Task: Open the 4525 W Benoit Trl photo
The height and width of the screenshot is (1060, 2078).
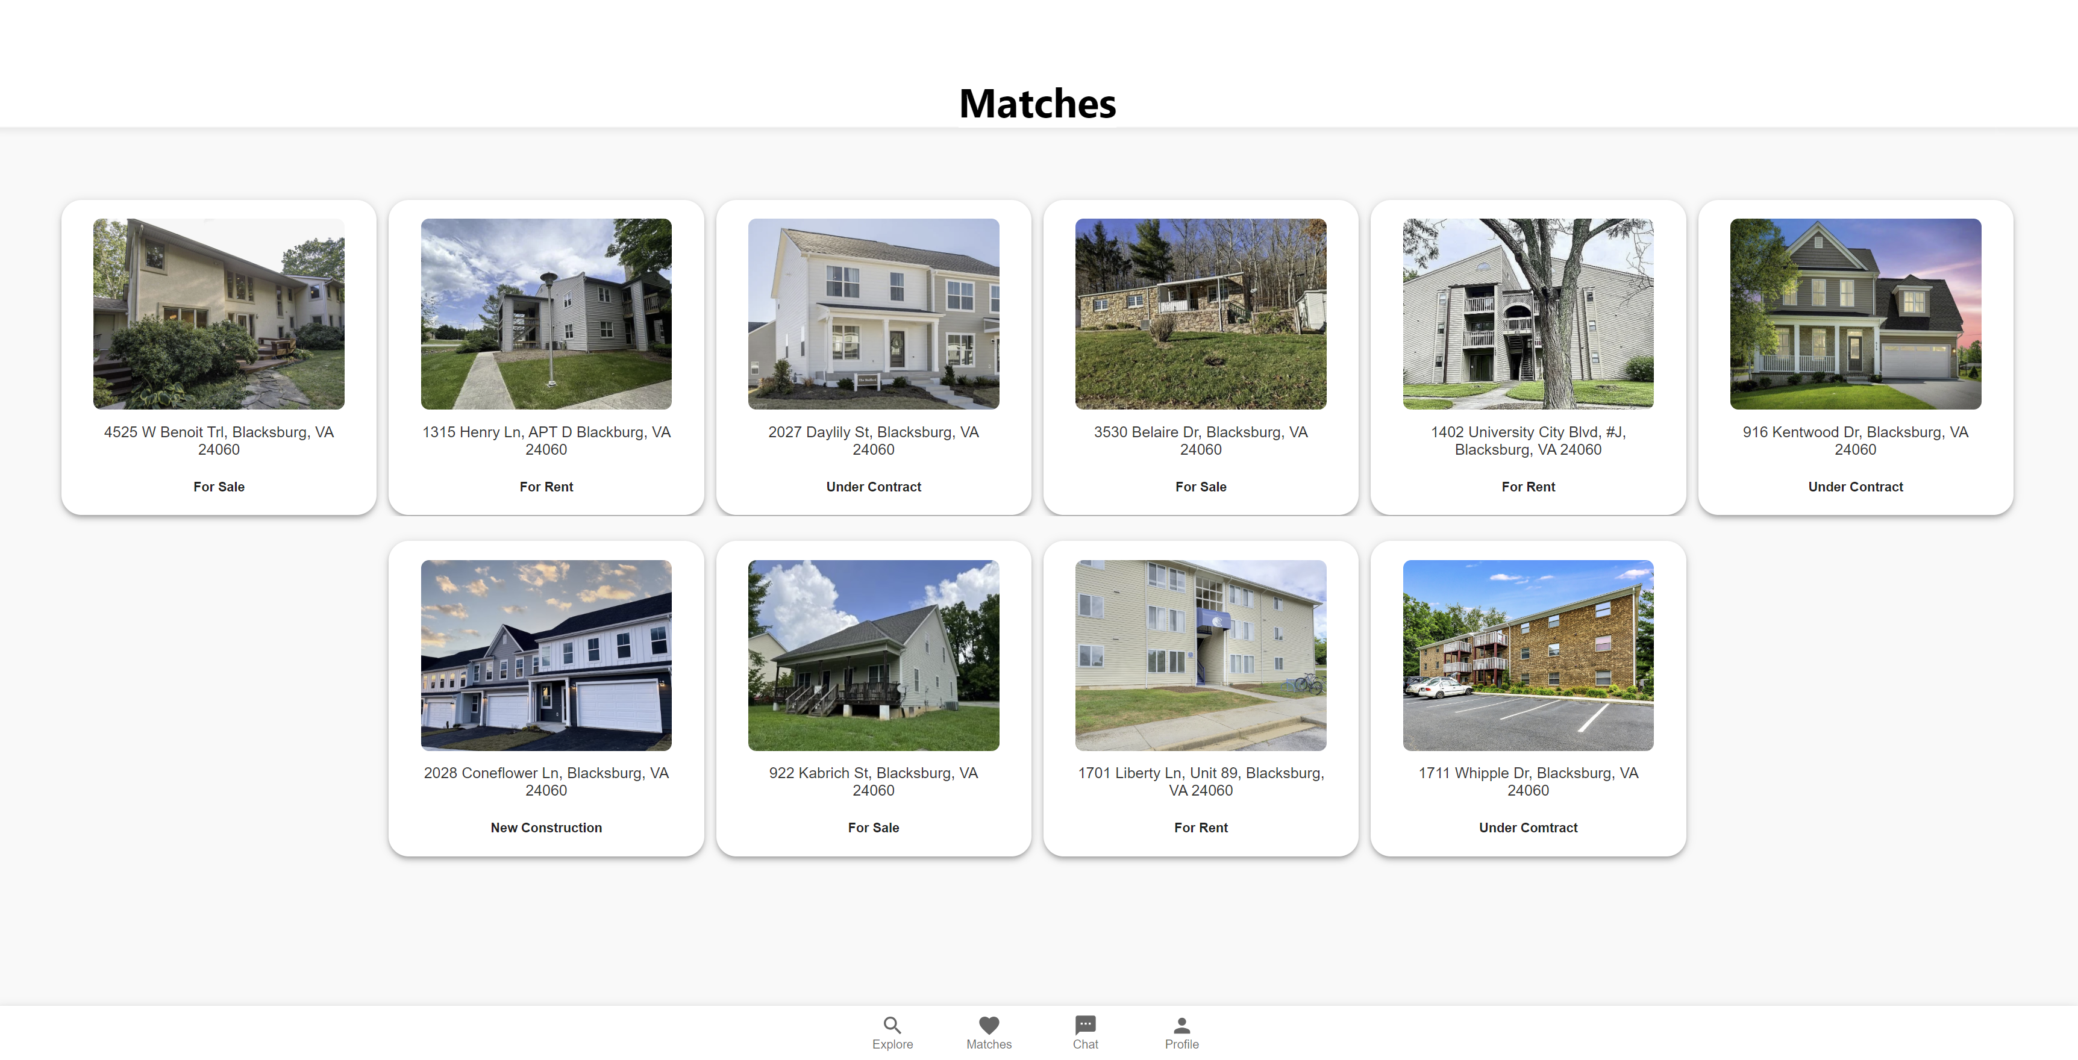Action: tap(219, 314)
